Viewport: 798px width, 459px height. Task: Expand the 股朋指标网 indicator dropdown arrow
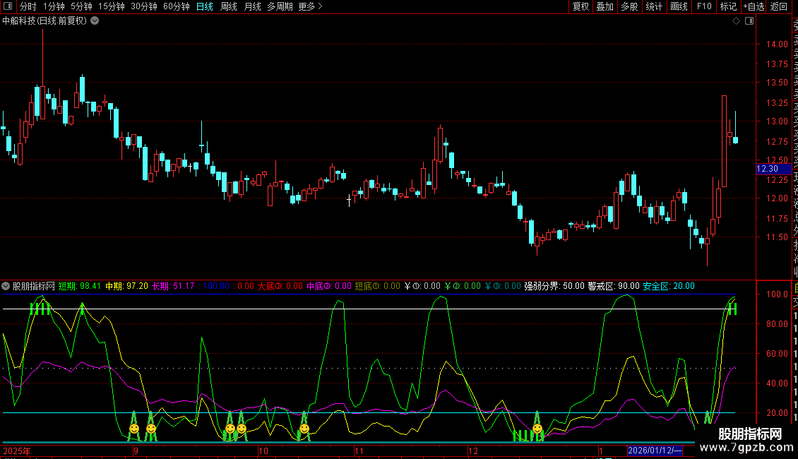click(x=6, y=286)
